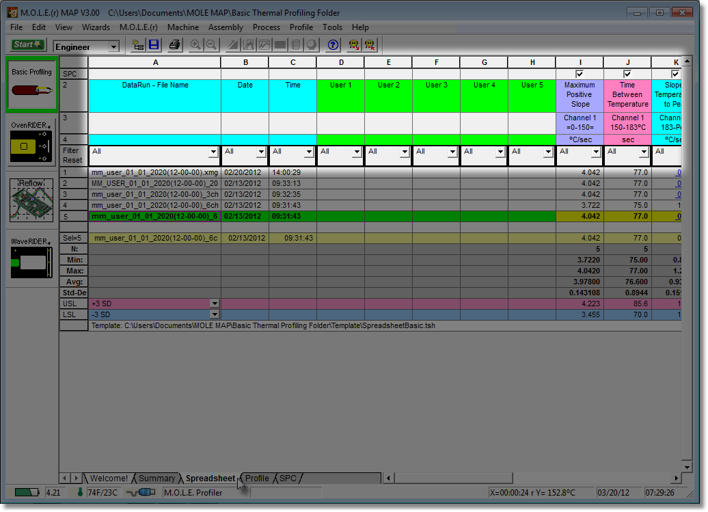Viewport: 708px width, 512px height.
Task: Switch to the Summary tab
Action: [x=156, y=478]
